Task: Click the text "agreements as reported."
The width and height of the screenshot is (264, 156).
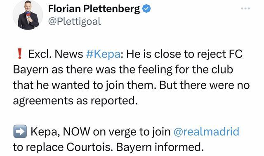Action: click(x=75, y=101)
